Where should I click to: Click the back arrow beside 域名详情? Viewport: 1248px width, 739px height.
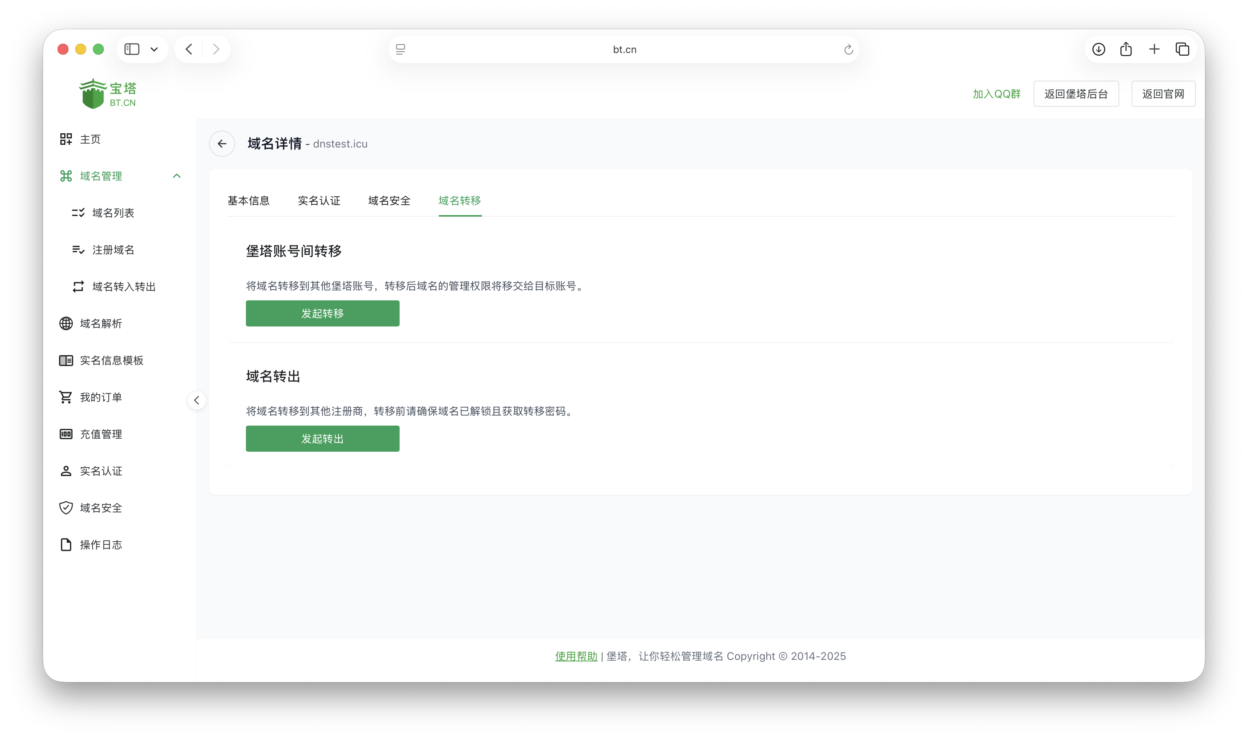[222, 144]
